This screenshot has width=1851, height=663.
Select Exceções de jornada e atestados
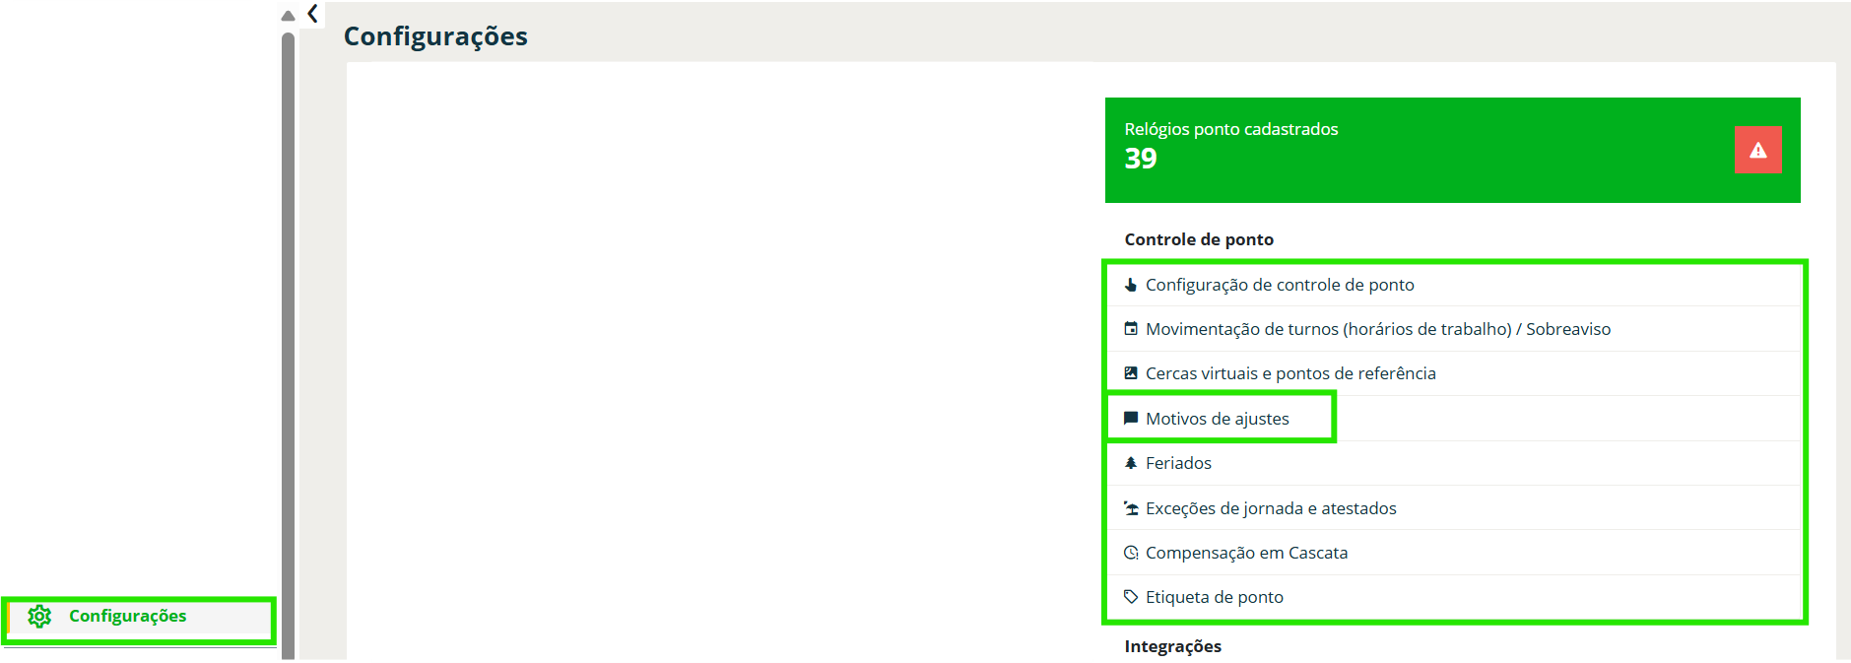(1271, 508)
